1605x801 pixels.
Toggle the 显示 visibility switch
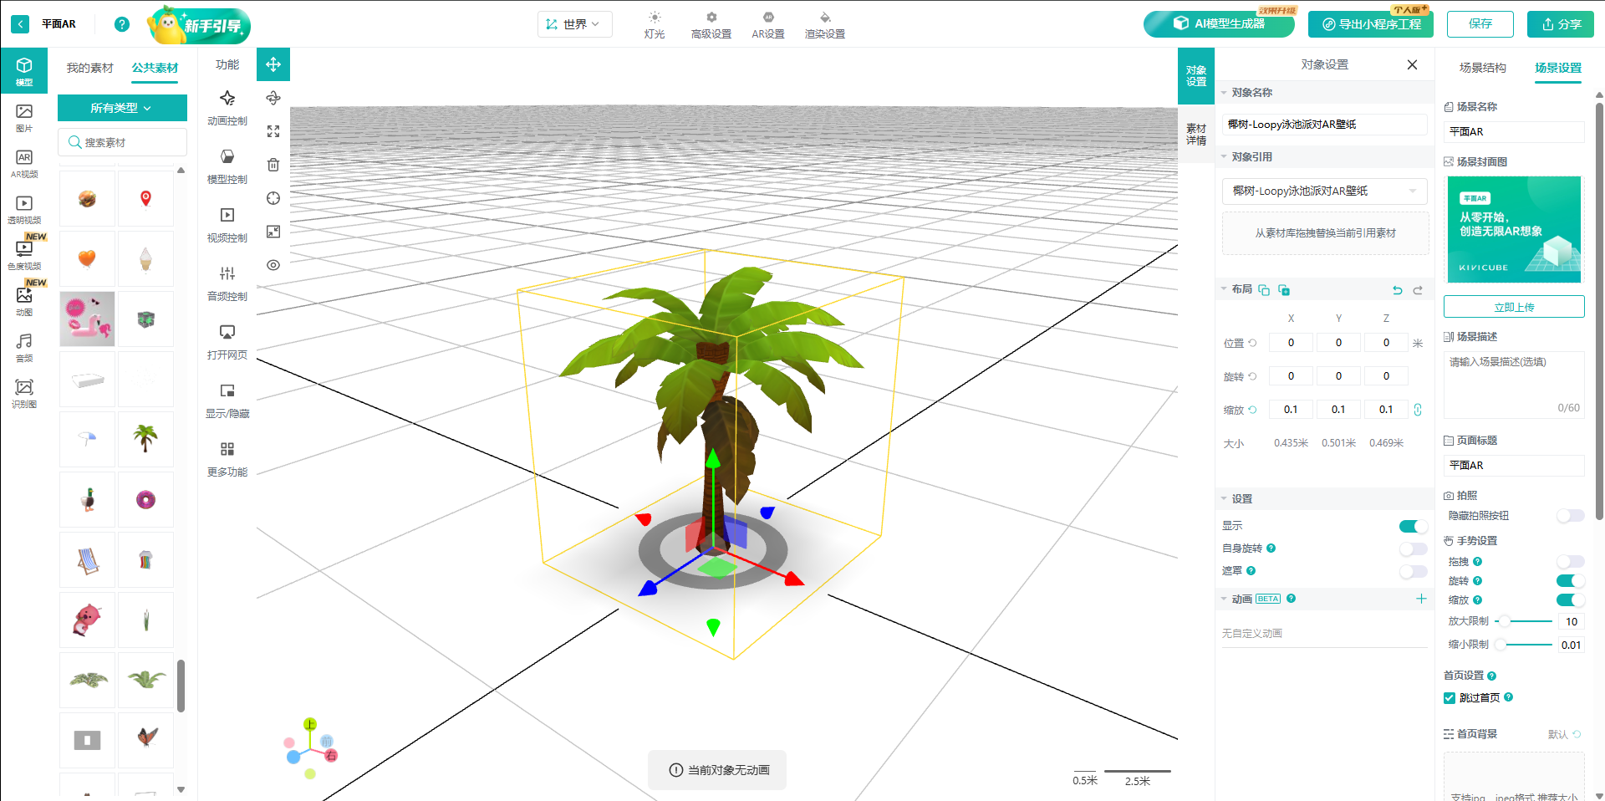pos(1413,526)
